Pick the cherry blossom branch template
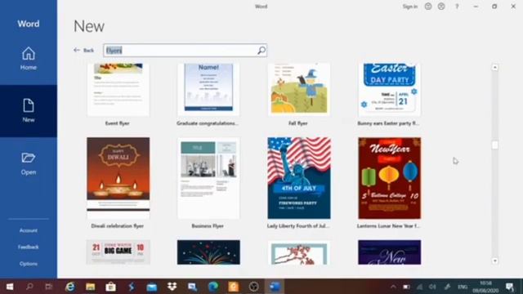The image size is (523, 294). [x=299, y=252]
